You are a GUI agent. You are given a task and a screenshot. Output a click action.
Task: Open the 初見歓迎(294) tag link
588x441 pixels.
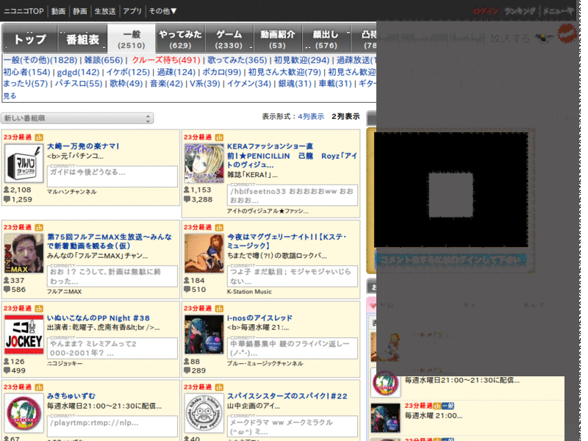tap(301, 60)
